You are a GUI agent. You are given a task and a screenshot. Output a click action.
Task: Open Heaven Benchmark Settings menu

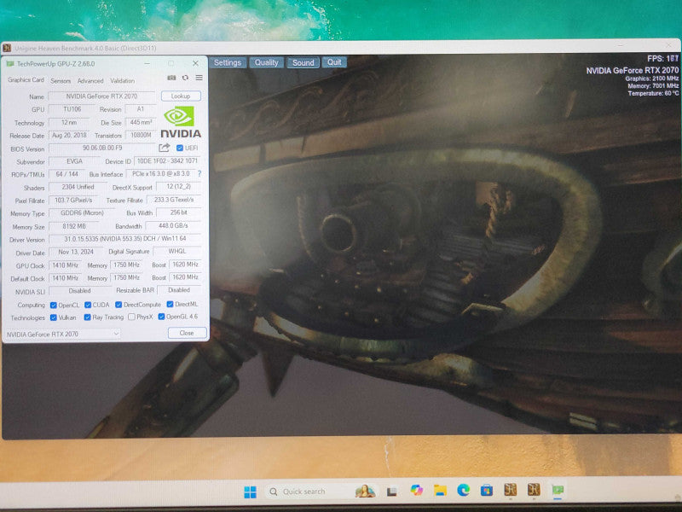228,62
